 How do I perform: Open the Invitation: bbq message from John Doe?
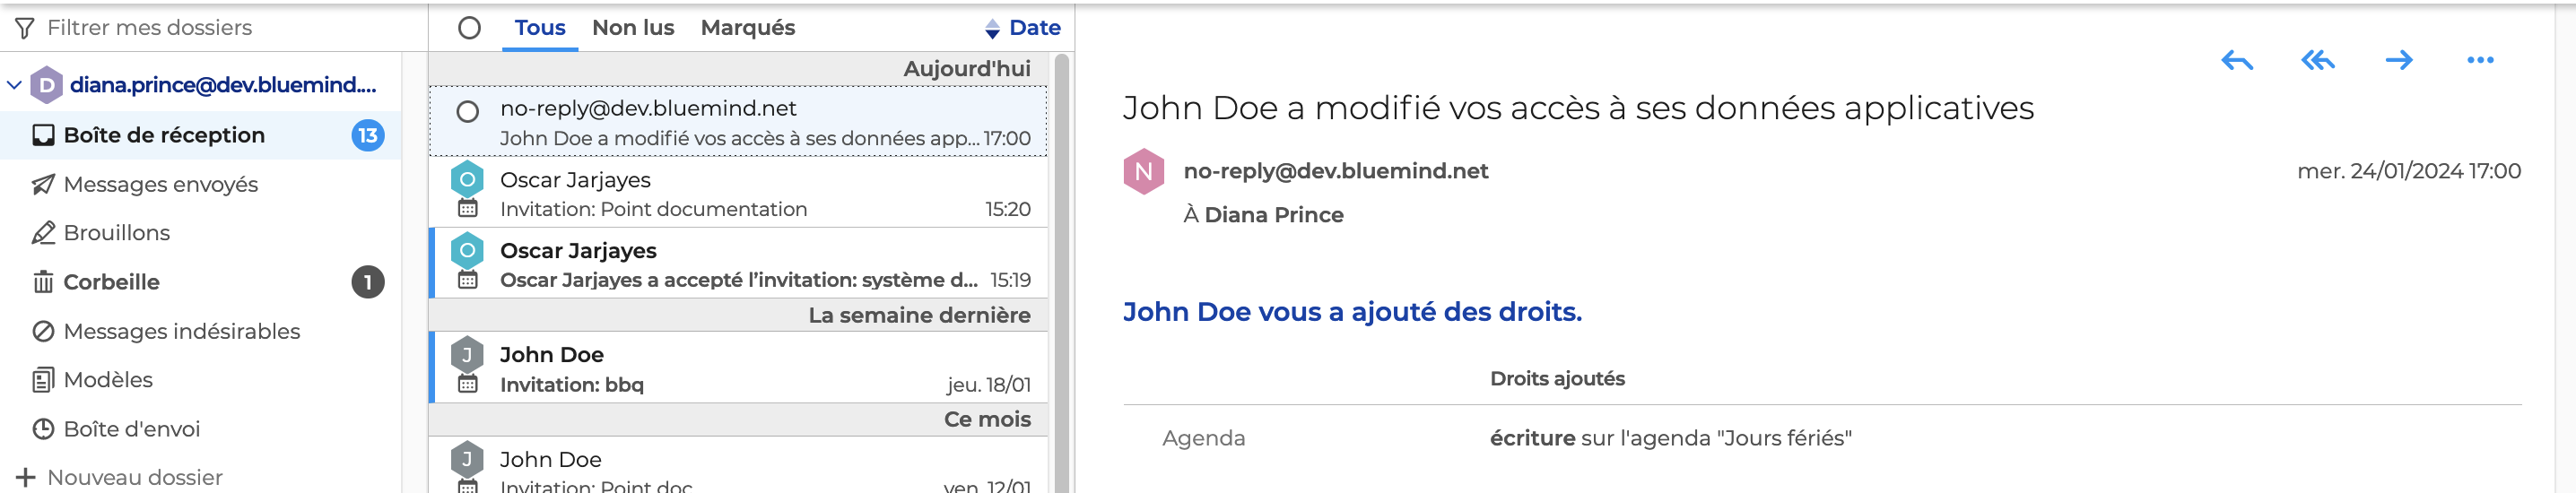tap(740, 369)
